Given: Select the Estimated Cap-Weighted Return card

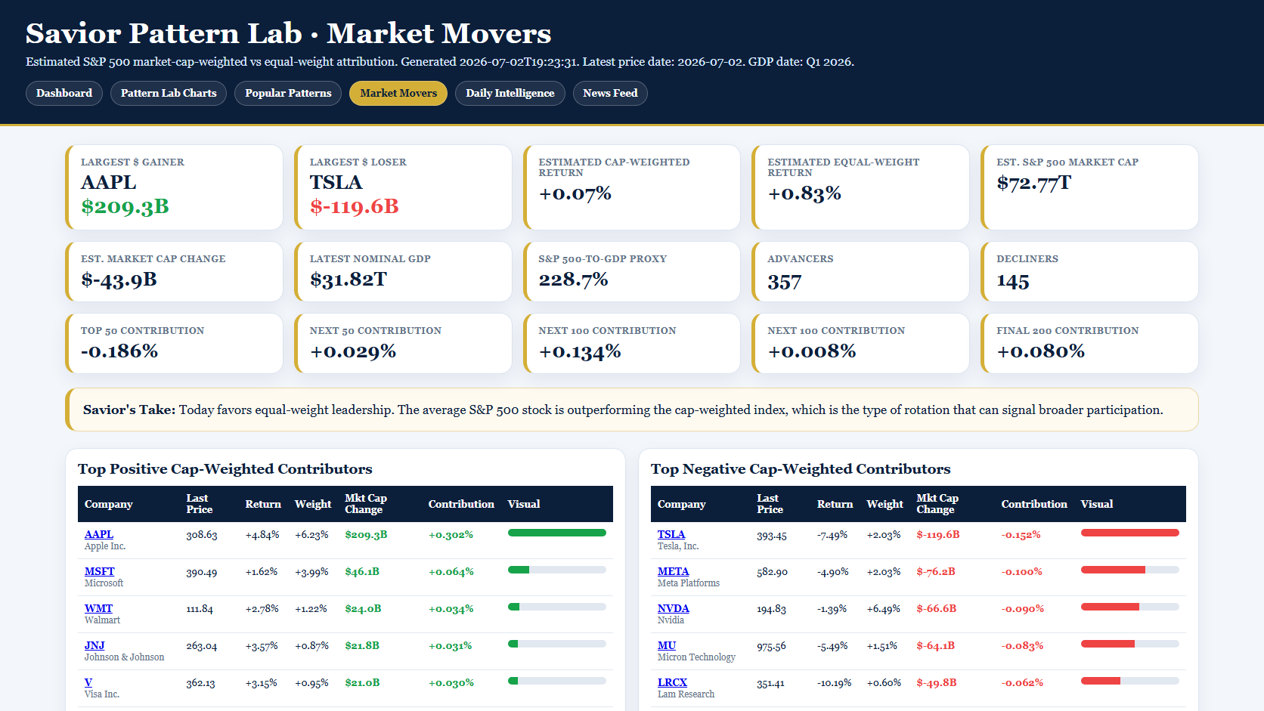Looking at the screenshot, I should pyautogui.click(x=632, y=187).
